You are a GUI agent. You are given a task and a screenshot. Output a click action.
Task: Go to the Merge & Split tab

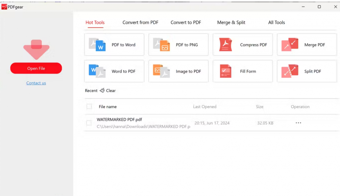pos(231,23)
